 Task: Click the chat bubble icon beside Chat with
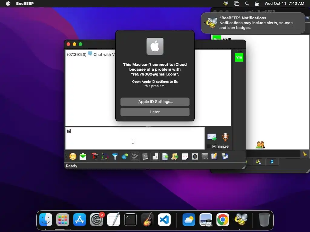click(90, 53)
